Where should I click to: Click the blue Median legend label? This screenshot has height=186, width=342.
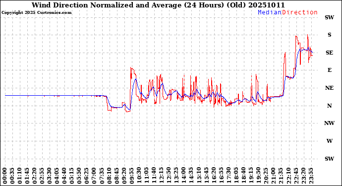tap(270, 12)
